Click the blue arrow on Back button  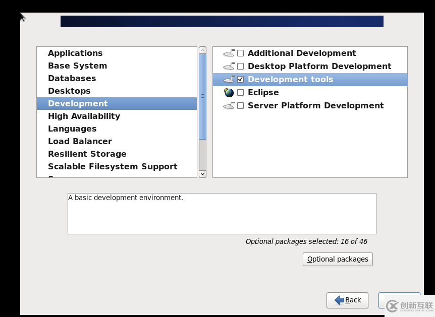pos(339,300)
